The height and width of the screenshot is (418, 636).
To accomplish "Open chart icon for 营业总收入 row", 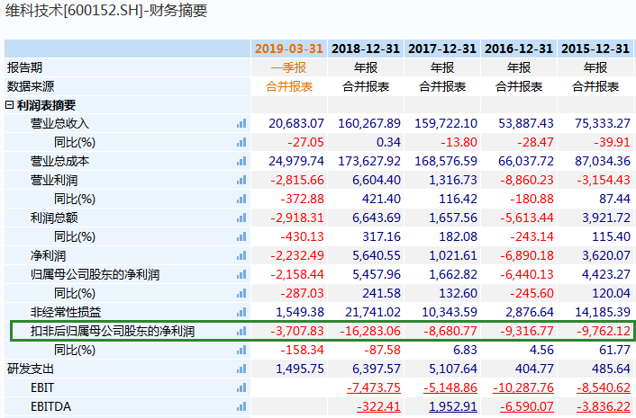I will click(241, 123).
